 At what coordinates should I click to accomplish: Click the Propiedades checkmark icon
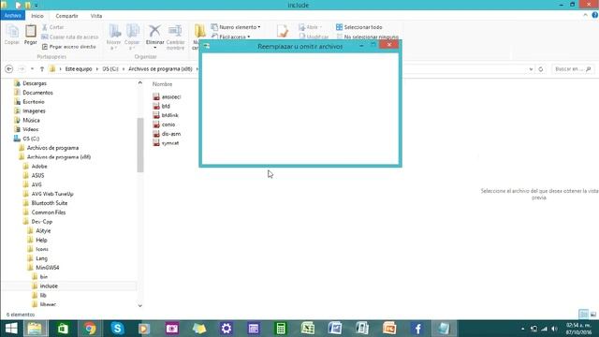coord(283,31)
